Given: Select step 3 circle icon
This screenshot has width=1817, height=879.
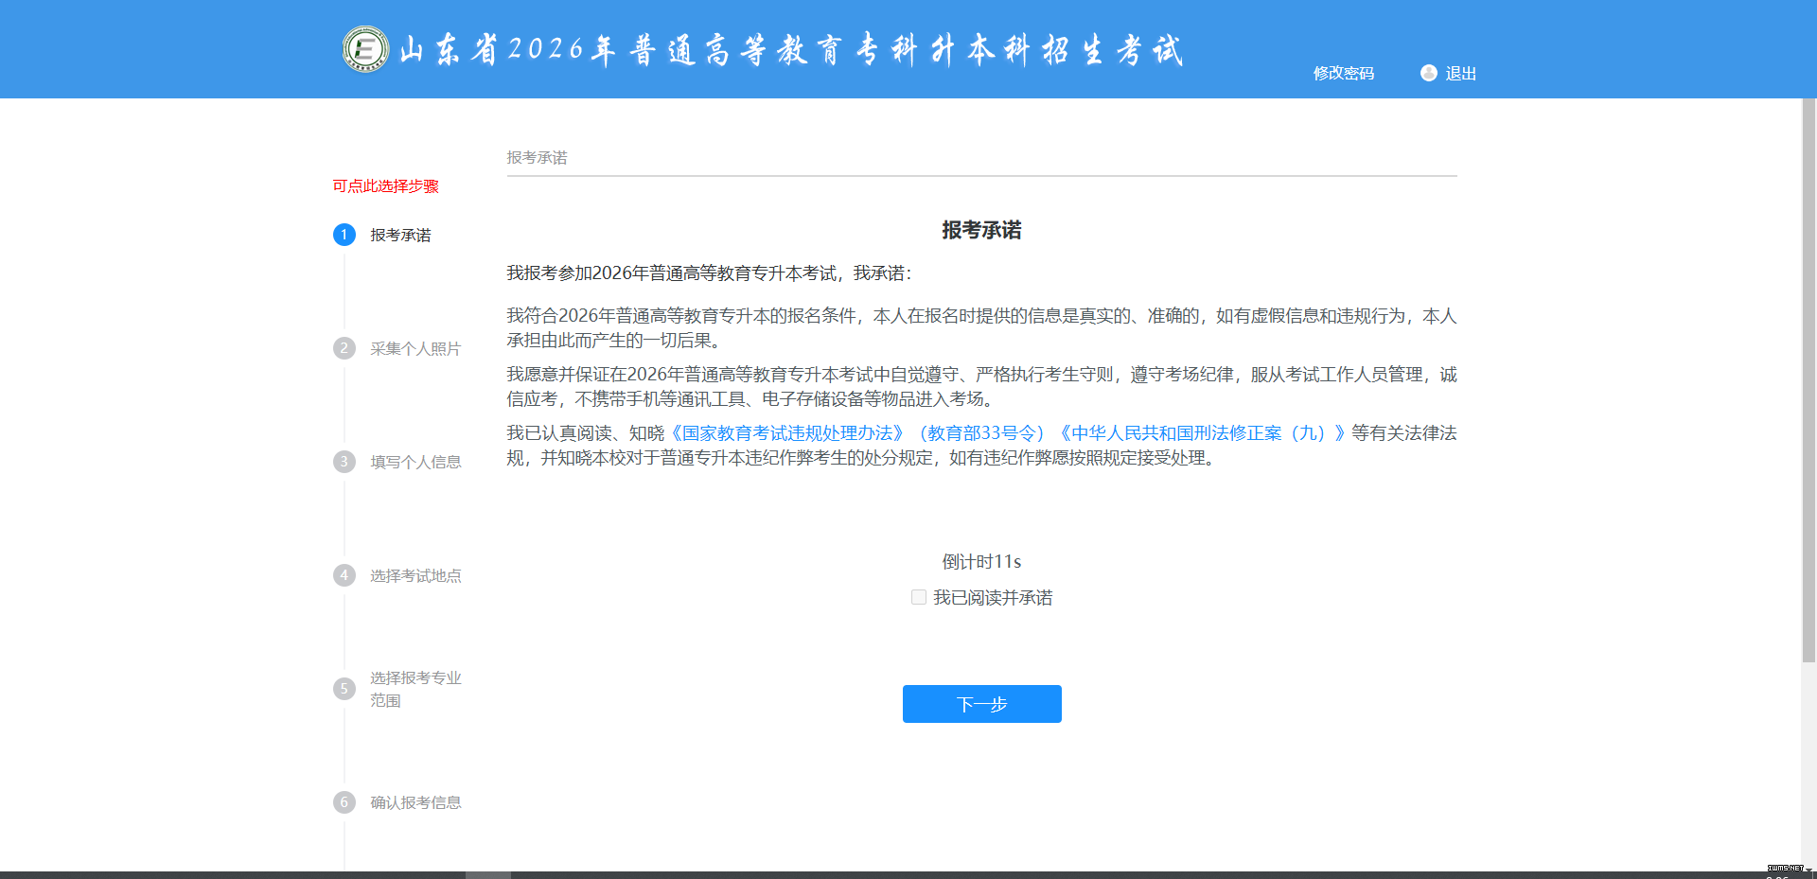Looking at the screenshot, I should [344, 462].
